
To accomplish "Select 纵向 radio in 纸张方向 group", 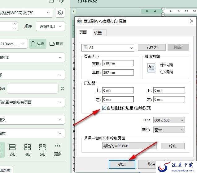I will tap(162, 65).
